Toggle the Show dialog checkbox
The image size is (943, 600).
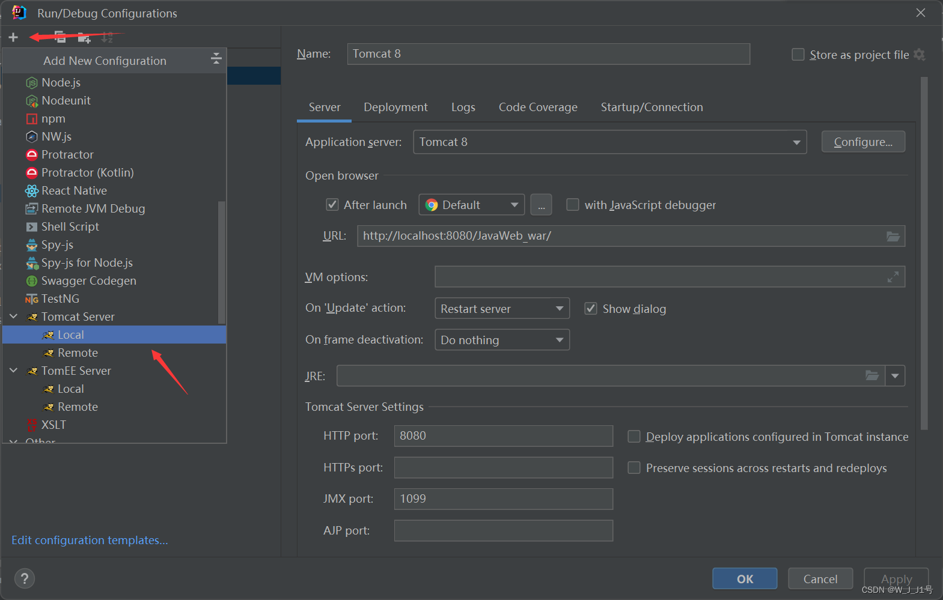[591, 309]
